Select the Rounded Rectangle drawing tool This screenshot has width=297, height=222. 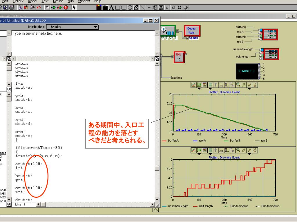click(x=124, y=8)
